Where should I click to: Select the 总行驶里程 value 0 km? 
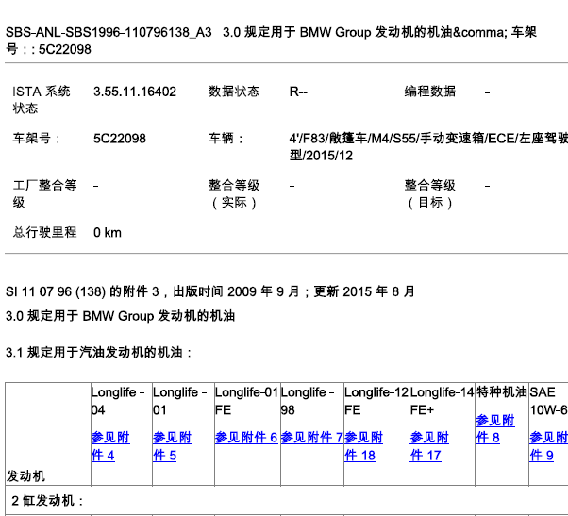[x=108, y=232]
